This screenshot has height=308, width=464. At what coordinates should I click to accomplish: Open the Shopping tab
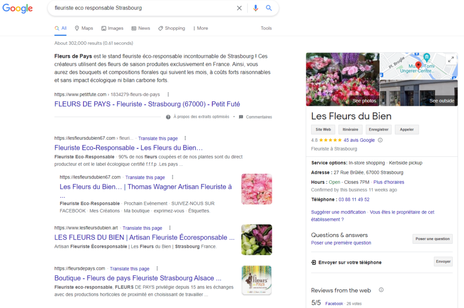pos(172,28)
